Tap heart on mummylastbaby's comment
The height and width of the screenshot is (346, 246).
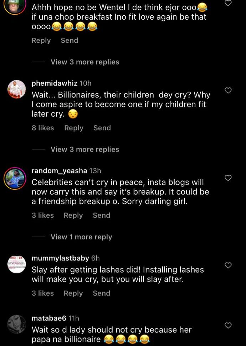coord(228,265)
